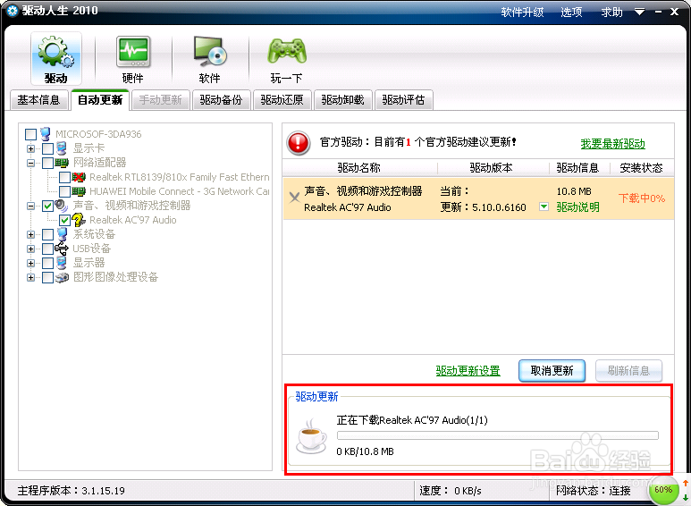The height and width of the screenshot is (506, 691).
Task: Expand the USB设备 tree node
Action: tap(30, 249)
